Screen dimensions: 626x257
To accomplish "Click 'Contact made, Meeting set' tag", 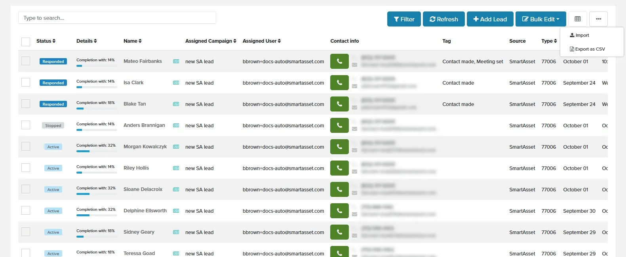I will click(x=473, y=61).
